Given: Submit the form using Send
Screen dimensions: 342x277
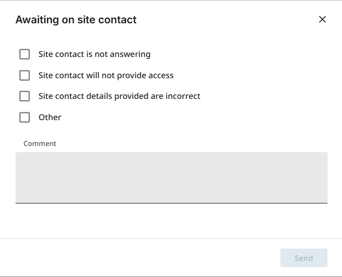Looking at the screenshot, I should (304, 258).
